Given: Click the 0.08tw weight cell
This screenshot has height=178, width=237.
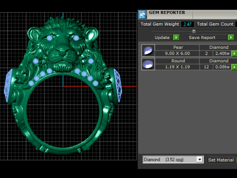Looking at the screenshot, I should pos(222,67).
